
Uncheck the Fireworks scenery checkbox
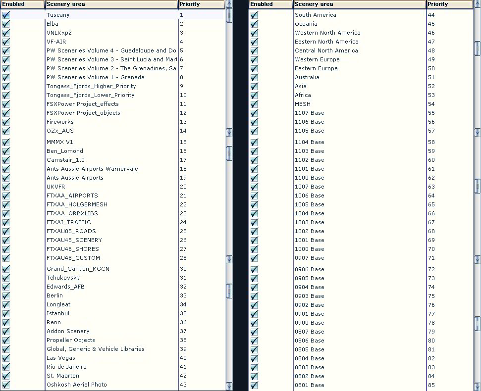click(x=6, y=122)
